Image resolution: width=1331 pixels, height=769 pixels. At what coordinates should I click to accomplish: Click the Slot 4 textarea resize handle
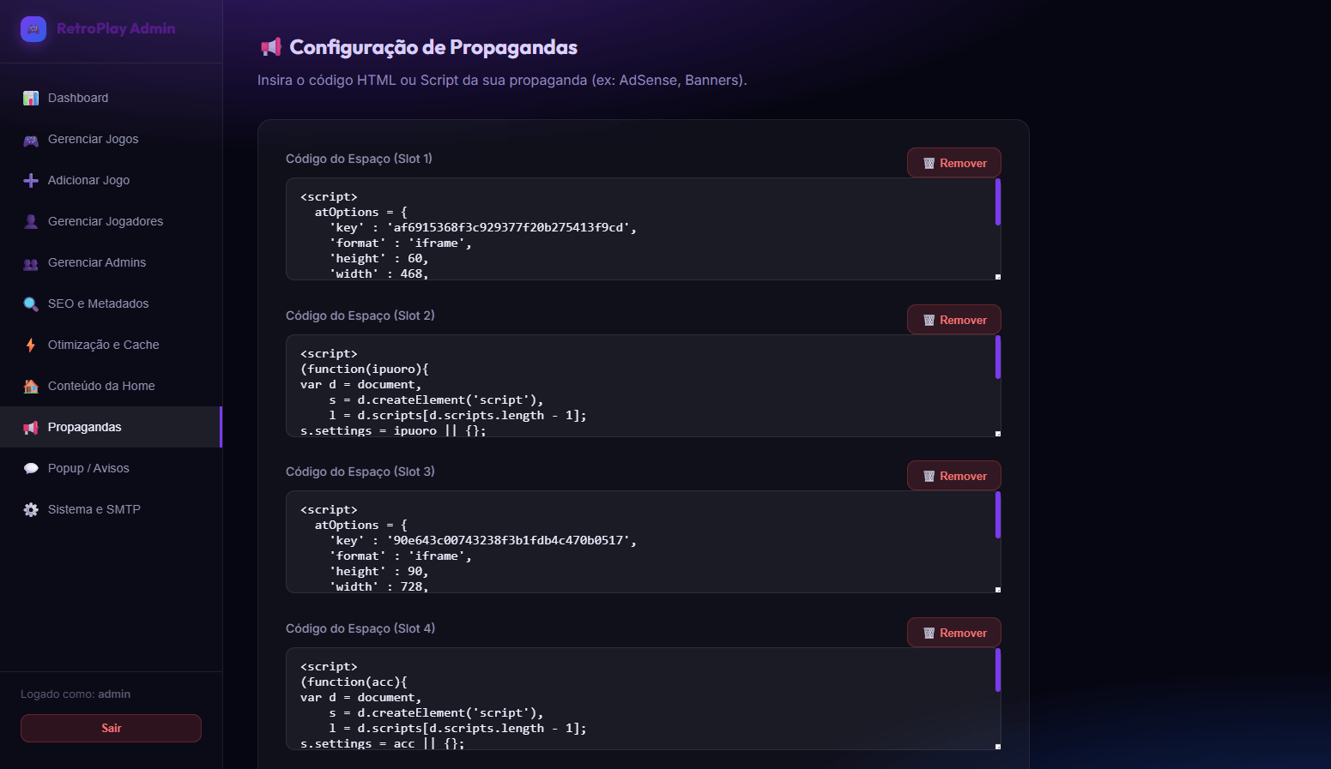point(997,746)
